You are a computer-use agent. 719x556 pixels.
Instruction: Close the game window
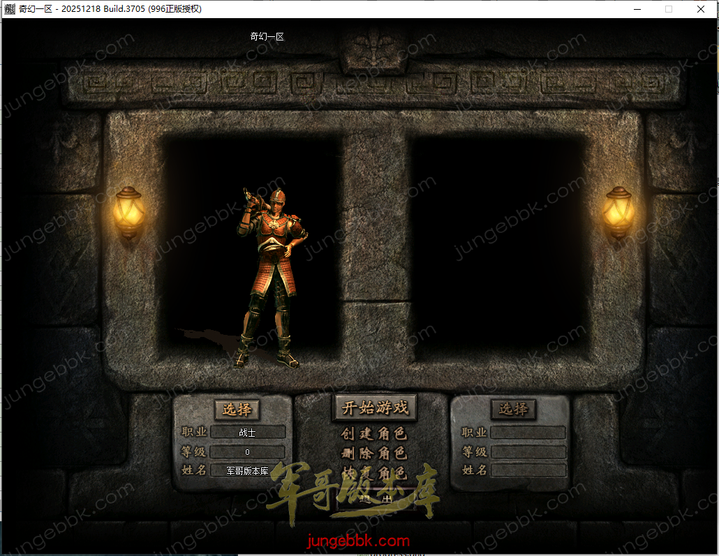[x=701, y=9]
